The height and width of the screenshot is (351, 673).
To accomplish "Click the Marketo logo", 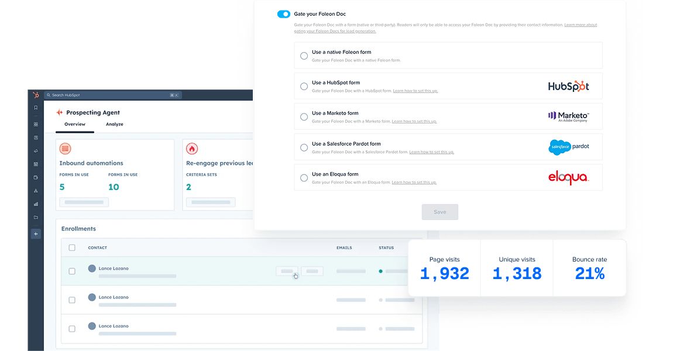I will pos(569,116).
